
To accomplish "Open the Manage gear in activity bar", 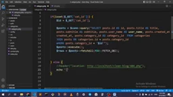I will pos(3,86).
